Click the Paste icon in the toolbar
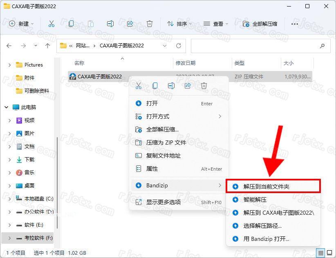This screenshot has height=258, width=336. [91, 24]
